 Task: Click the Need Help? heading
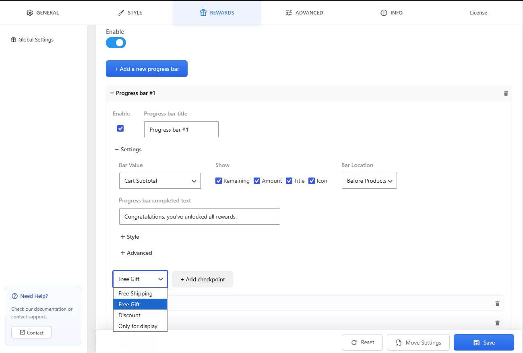[34, 296]
